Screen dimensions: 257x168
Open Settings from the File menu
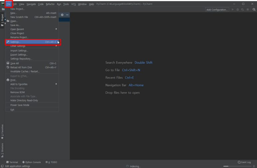coord(32,42)
